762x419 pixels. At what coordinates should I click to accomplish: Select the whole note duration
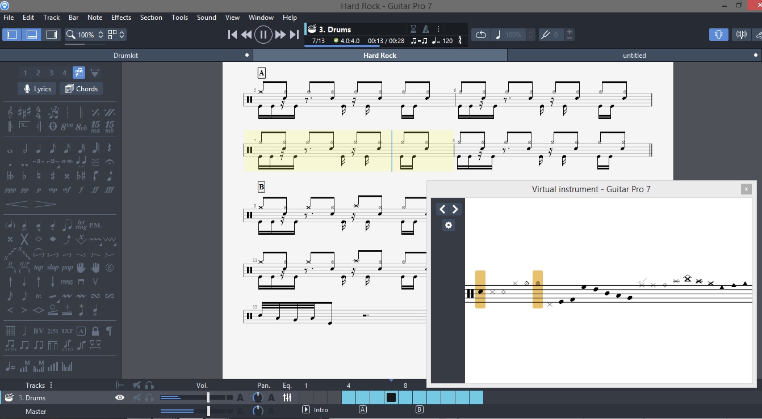coord(10,150)
